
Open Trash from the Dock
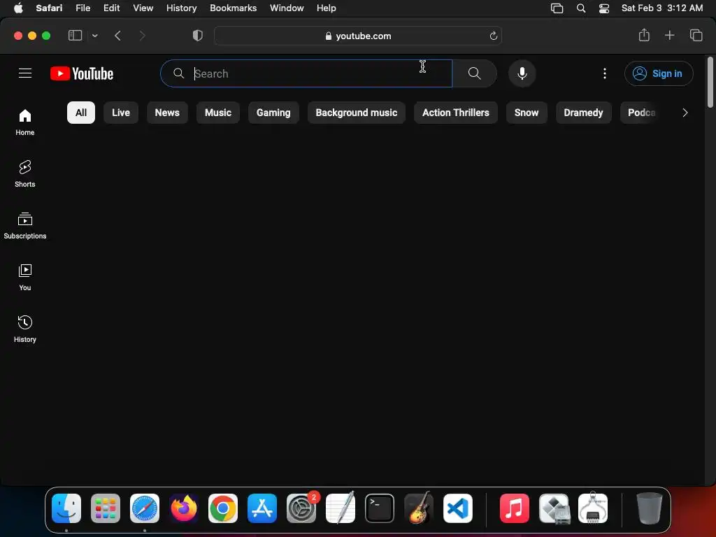pyautogui.click(x=649, y=508)
